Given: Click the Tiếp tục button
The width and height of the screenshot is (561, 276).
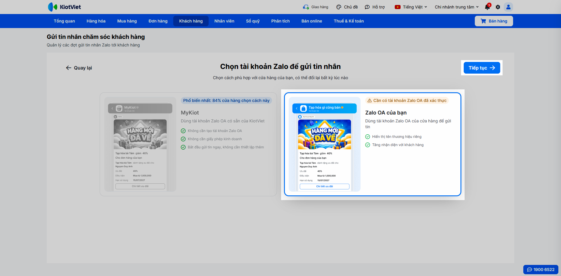Looking at the screenshot, I should pos(482,68).
